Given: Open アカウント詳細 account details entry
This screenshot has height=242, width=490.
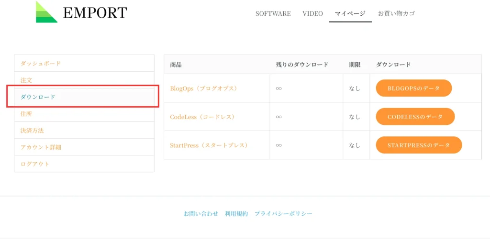Looking at the screenshot, I should [x=41, y=147].
